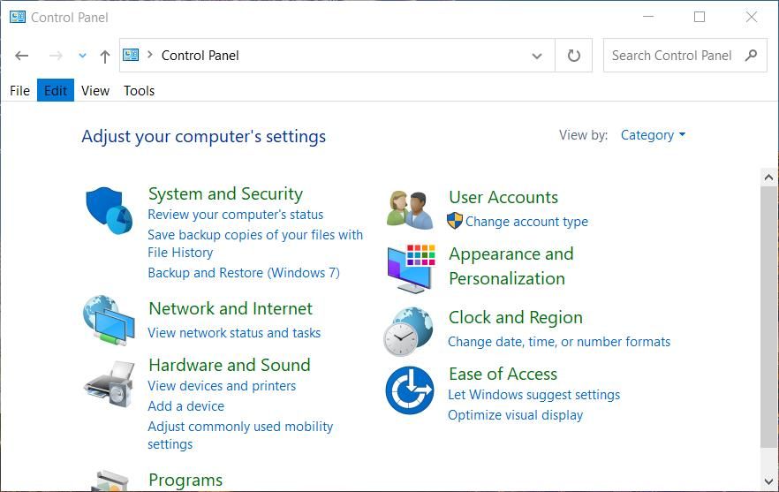The height and width of the screenshot is (492, 779).
Task: Maximize the Control Panel window
Action: [700, 17]
